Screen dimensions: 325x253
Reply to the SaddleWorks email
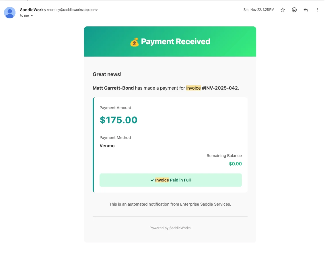coord(306,9)
